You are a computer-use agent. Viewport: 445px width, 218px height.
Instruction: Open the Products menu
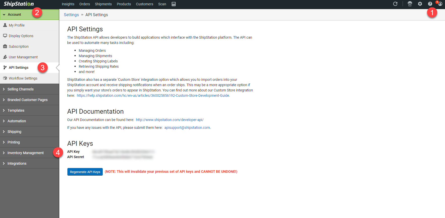[124, 4]
